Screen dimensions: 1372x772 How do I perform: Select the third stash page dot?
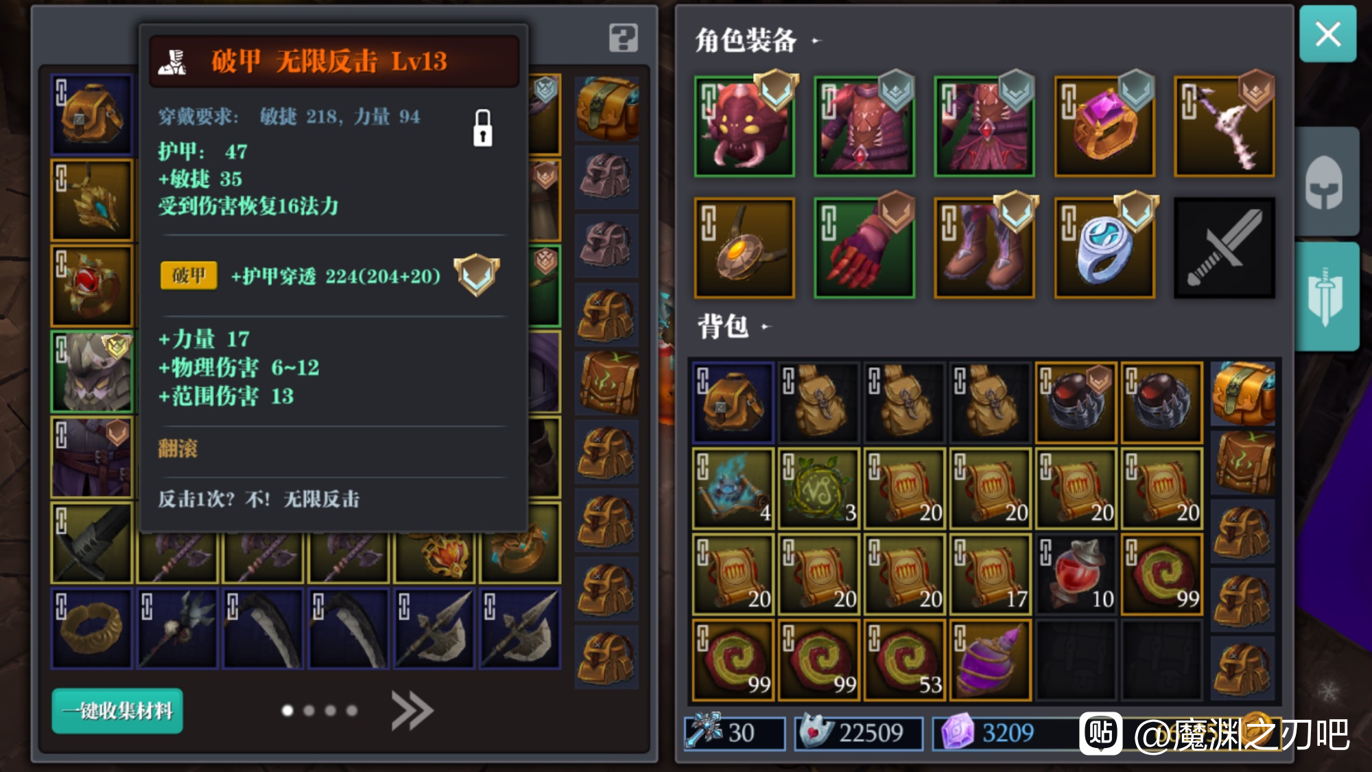point(331,710)
